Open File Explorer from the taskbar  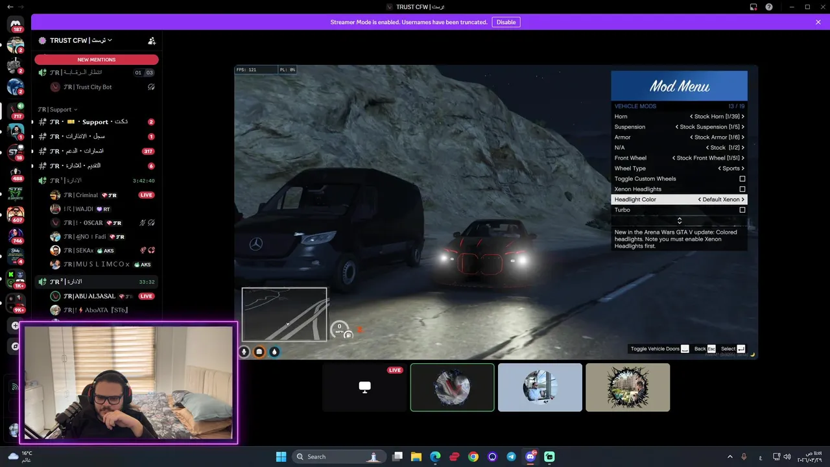click(416, 457)
